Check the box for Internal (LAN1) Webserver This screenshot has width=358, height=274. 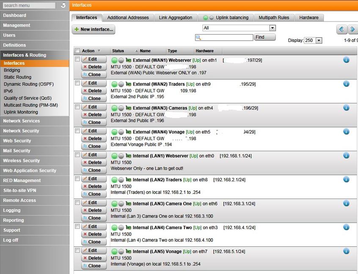point(77,155)
